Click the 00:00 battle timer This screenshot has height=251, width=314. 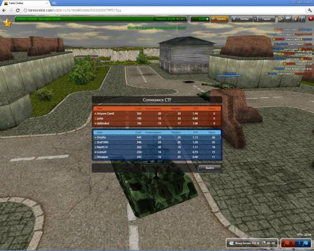[x=271, y=243]
